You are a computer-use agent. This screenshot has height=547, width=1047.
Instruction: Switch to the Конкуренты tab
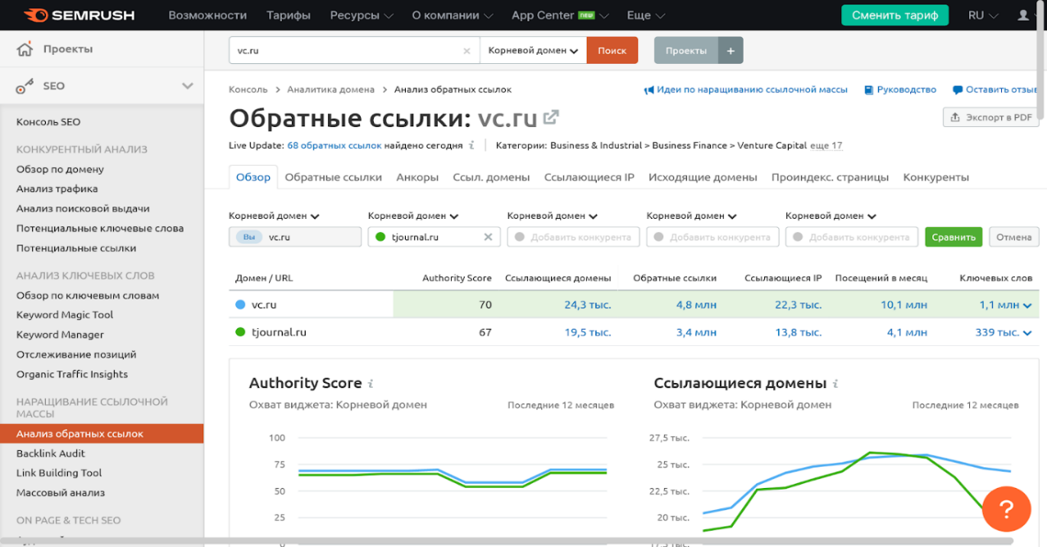point(935,177)
